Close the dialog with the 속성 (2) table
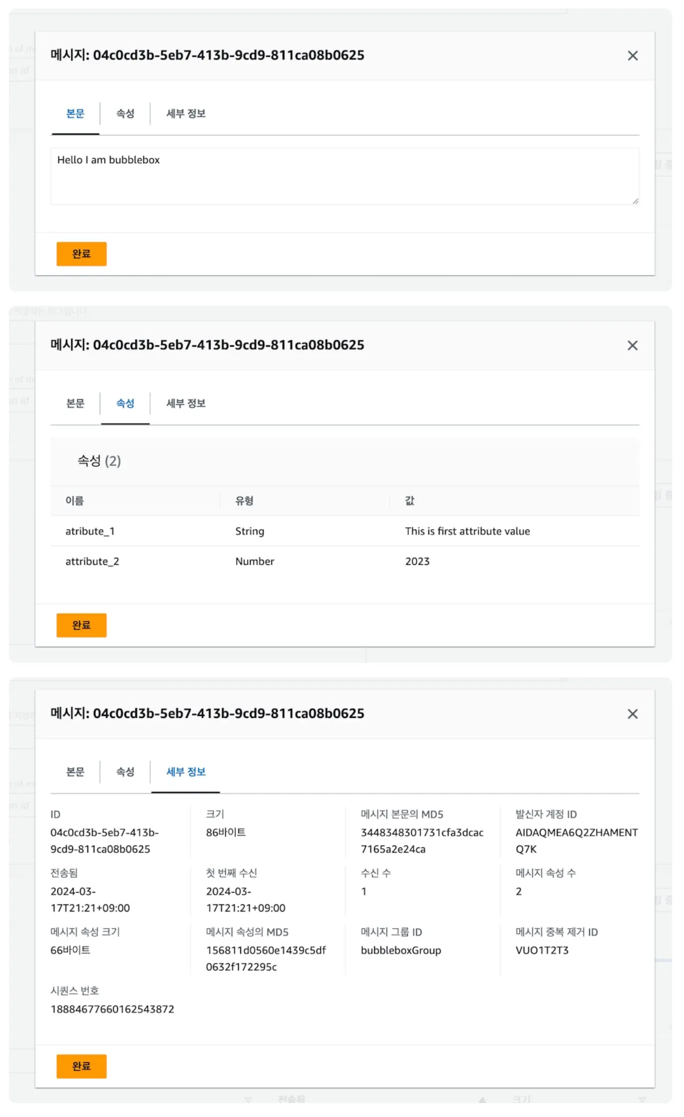The image size is (684, 1117). [632, 346]
